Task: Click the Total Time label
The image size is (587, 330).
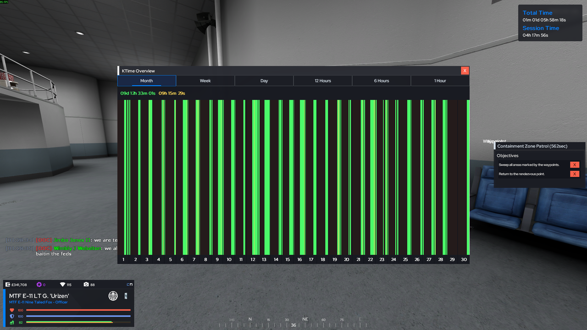Action: click(x=537, y=13)
